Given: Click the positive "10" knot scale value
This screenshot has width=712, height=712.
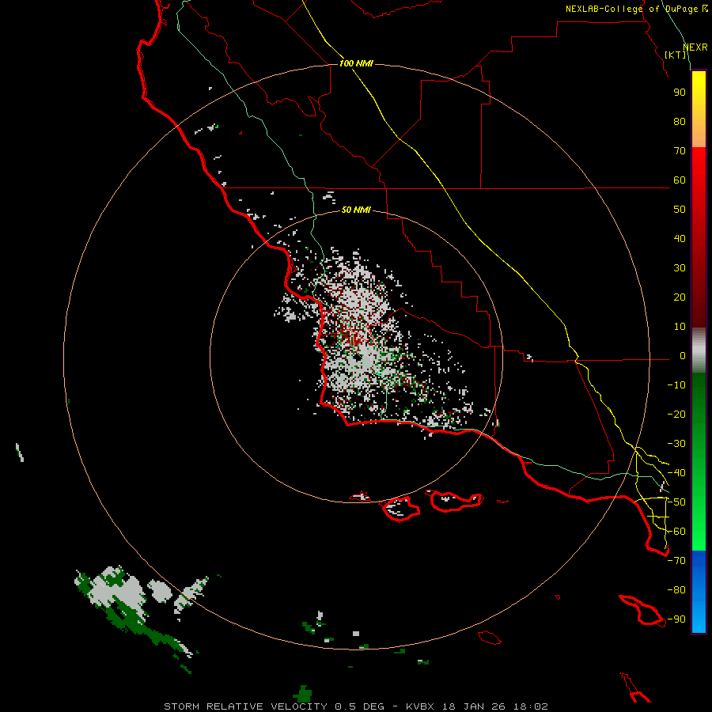Looking at the screenshot, I should point(680,327).
